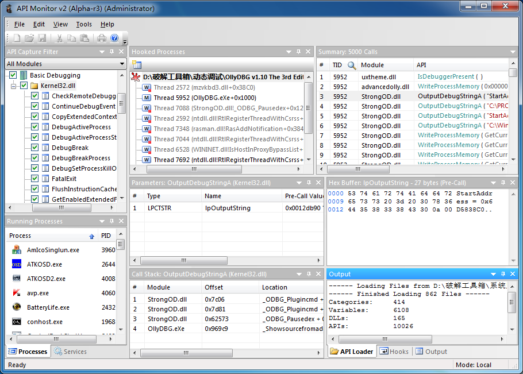
Task: Click the ATKOSD.exe process icon
Action: tap(17, 264)
